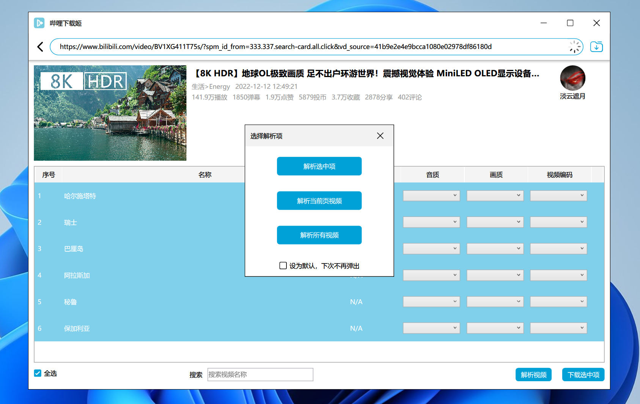The image size is (640, 404).
Task: Click the 画质 column header
Action: [496, 175]
